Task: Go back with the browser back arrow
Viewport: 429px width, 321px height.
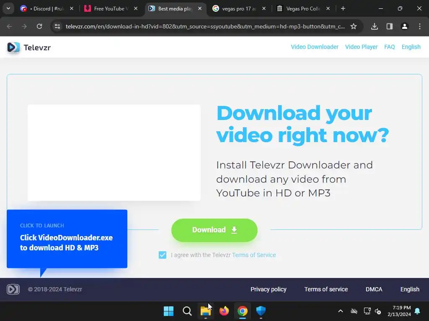Action: click(x=9, y=26)
